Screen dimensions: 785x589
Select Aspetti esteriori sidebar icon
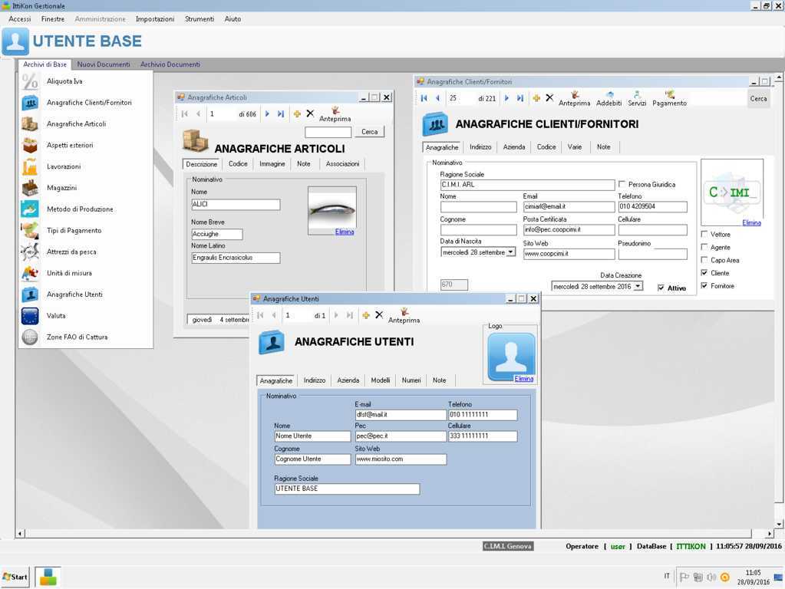(x=30, y=145)
